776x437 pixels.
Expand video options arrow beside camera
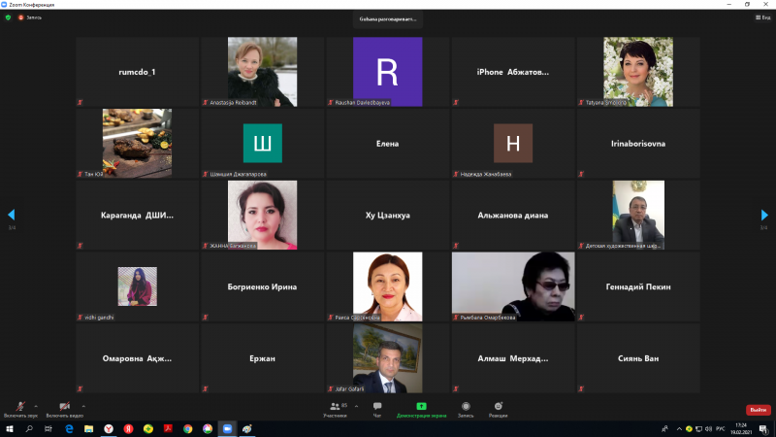82,405
